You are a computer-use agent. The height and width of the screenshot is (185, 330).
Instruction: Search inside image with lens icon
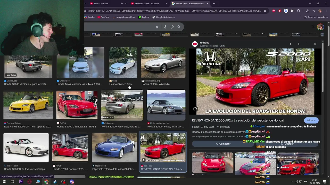(195, 109)
